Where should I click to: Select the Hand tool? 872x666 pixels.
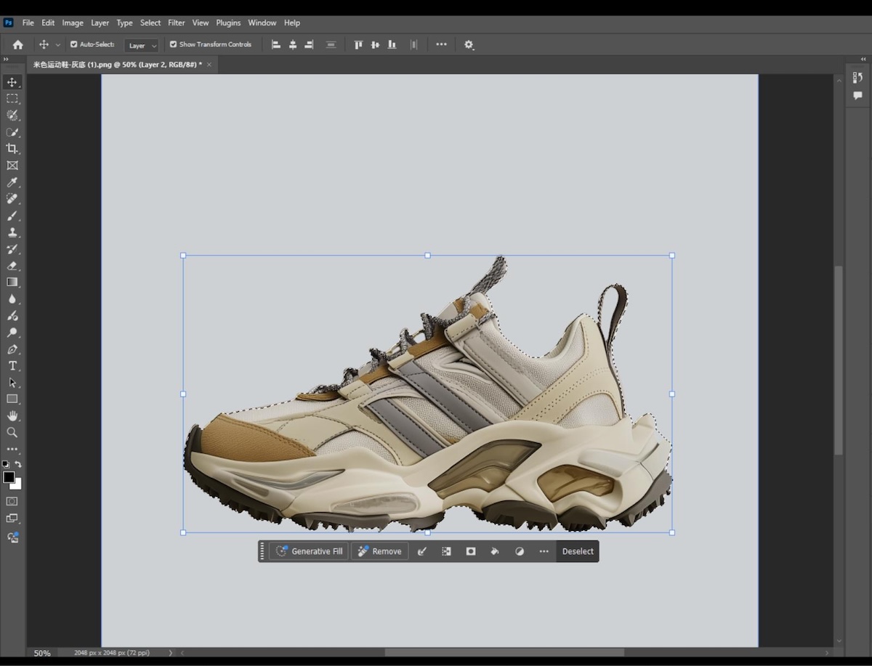pyautogui.click(x=12, y=415)
